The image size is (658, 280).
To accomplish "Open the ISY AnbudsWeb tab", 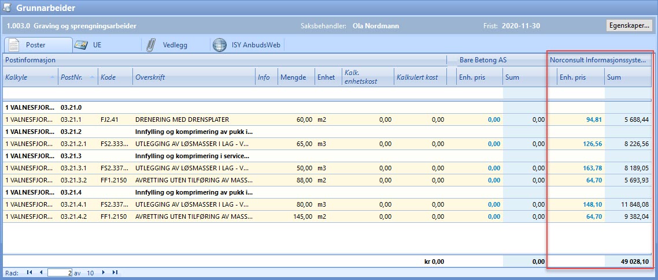I will pyautogui.click(x=247, y=45).
